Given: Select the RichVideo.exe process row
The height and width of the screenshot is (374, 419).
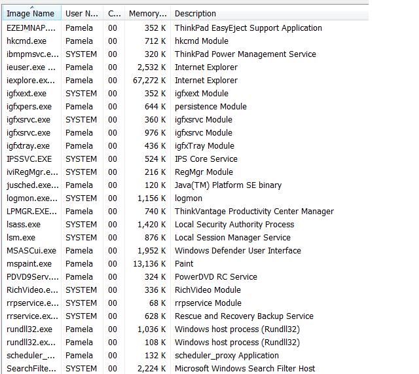Looking at the screenshot, I should click(31, 290).
